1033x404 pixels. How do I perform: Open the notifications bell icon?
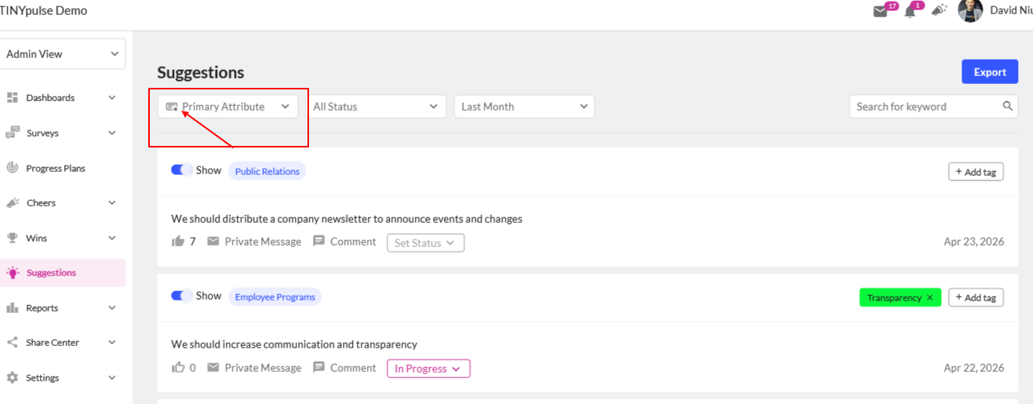[910, 12]
